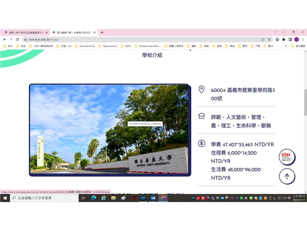Open the Chrome extensions puzzle icon

[284, 40]
